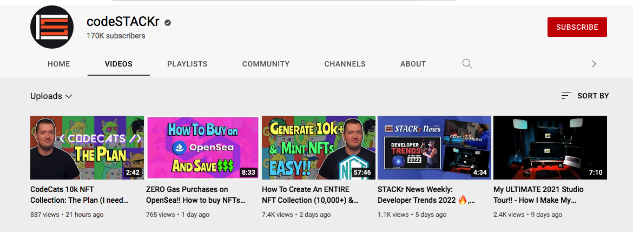This screenshot has width=633, height=232.
Task: Click the 1.1K views • 5 days ago text
Action: pyautogui.click(x=412, y=215)
